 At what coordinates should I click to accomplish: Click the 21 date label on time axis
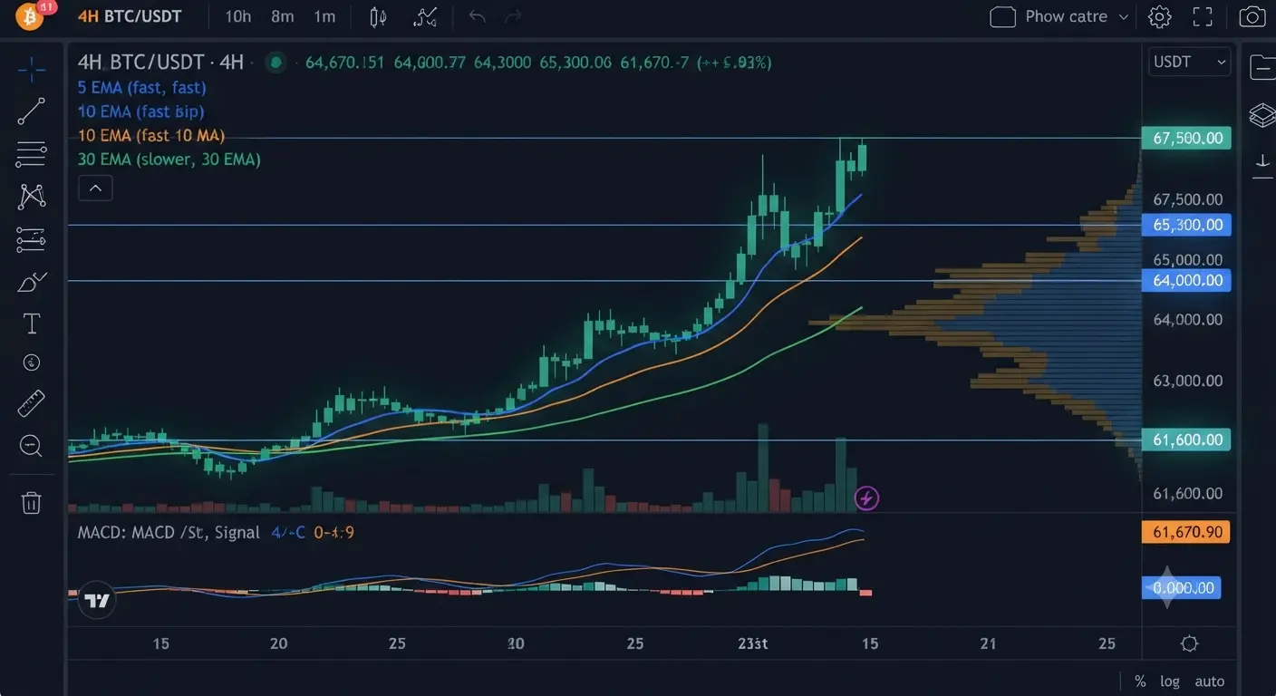(x=988, y=643)
